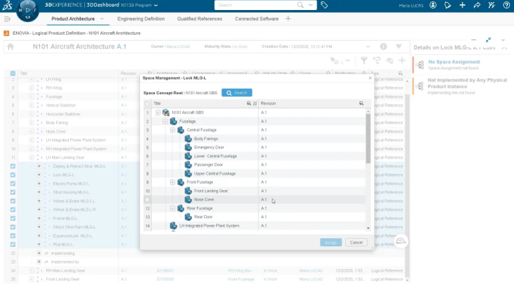Viewport: 514px width, 285px height.
Task: Click the share arrow icon in top bar
Action: tap(477, 5)
